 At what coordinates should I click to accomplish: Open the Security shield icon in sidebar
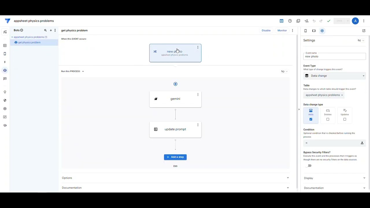[5, 101]
